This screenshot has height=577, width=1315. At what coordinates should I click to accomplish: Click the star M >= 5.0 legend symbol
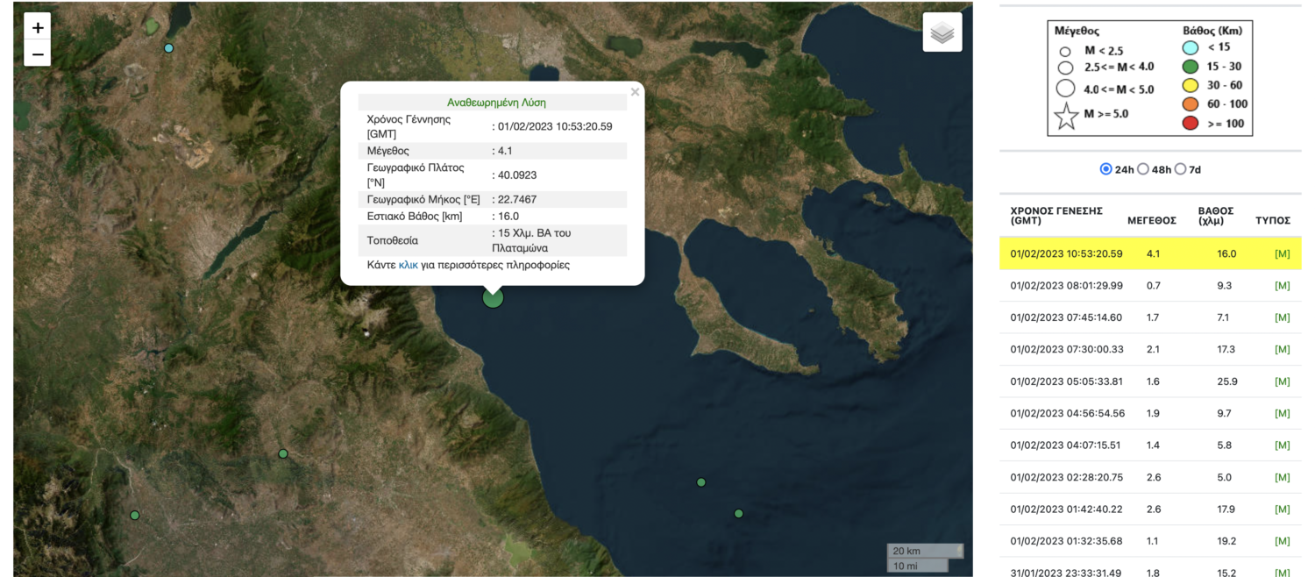[x=1066, y=115]
